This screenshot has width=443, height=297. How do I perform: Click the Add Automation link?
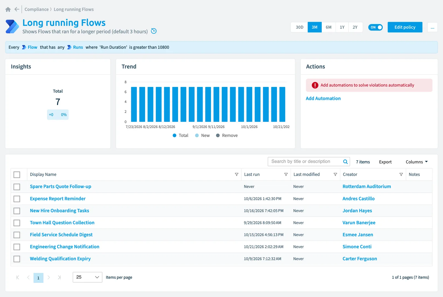pos(323,98)
